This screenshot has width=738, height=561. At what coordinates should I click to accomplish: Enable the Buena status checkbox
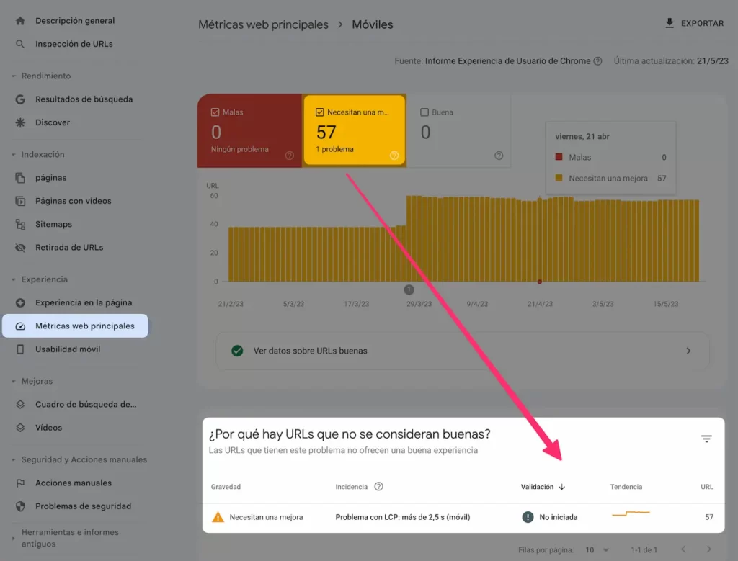pos(423,112)
